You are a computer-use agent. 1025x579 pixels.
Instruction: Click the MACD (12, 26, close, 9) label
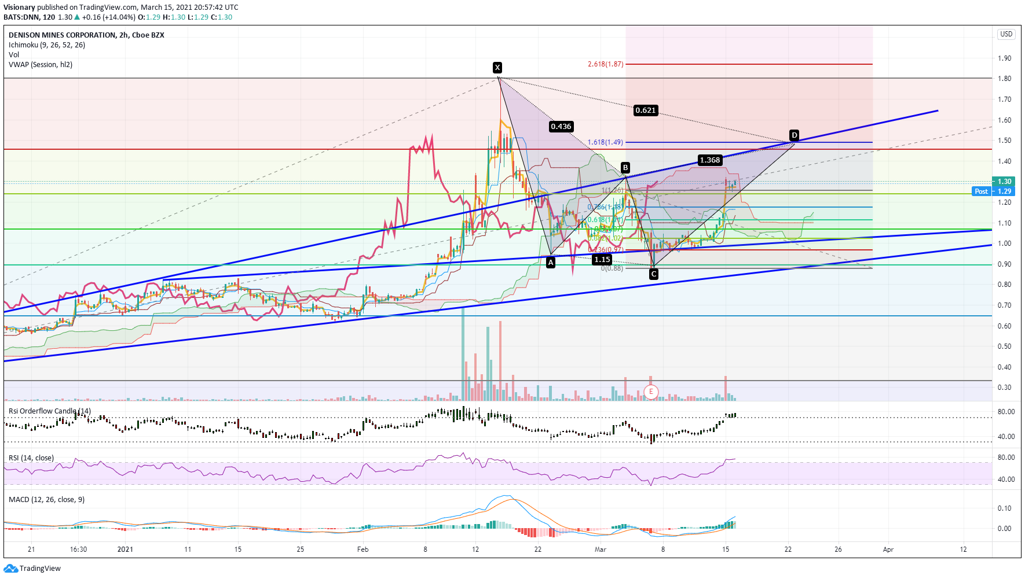coord(46,500)
